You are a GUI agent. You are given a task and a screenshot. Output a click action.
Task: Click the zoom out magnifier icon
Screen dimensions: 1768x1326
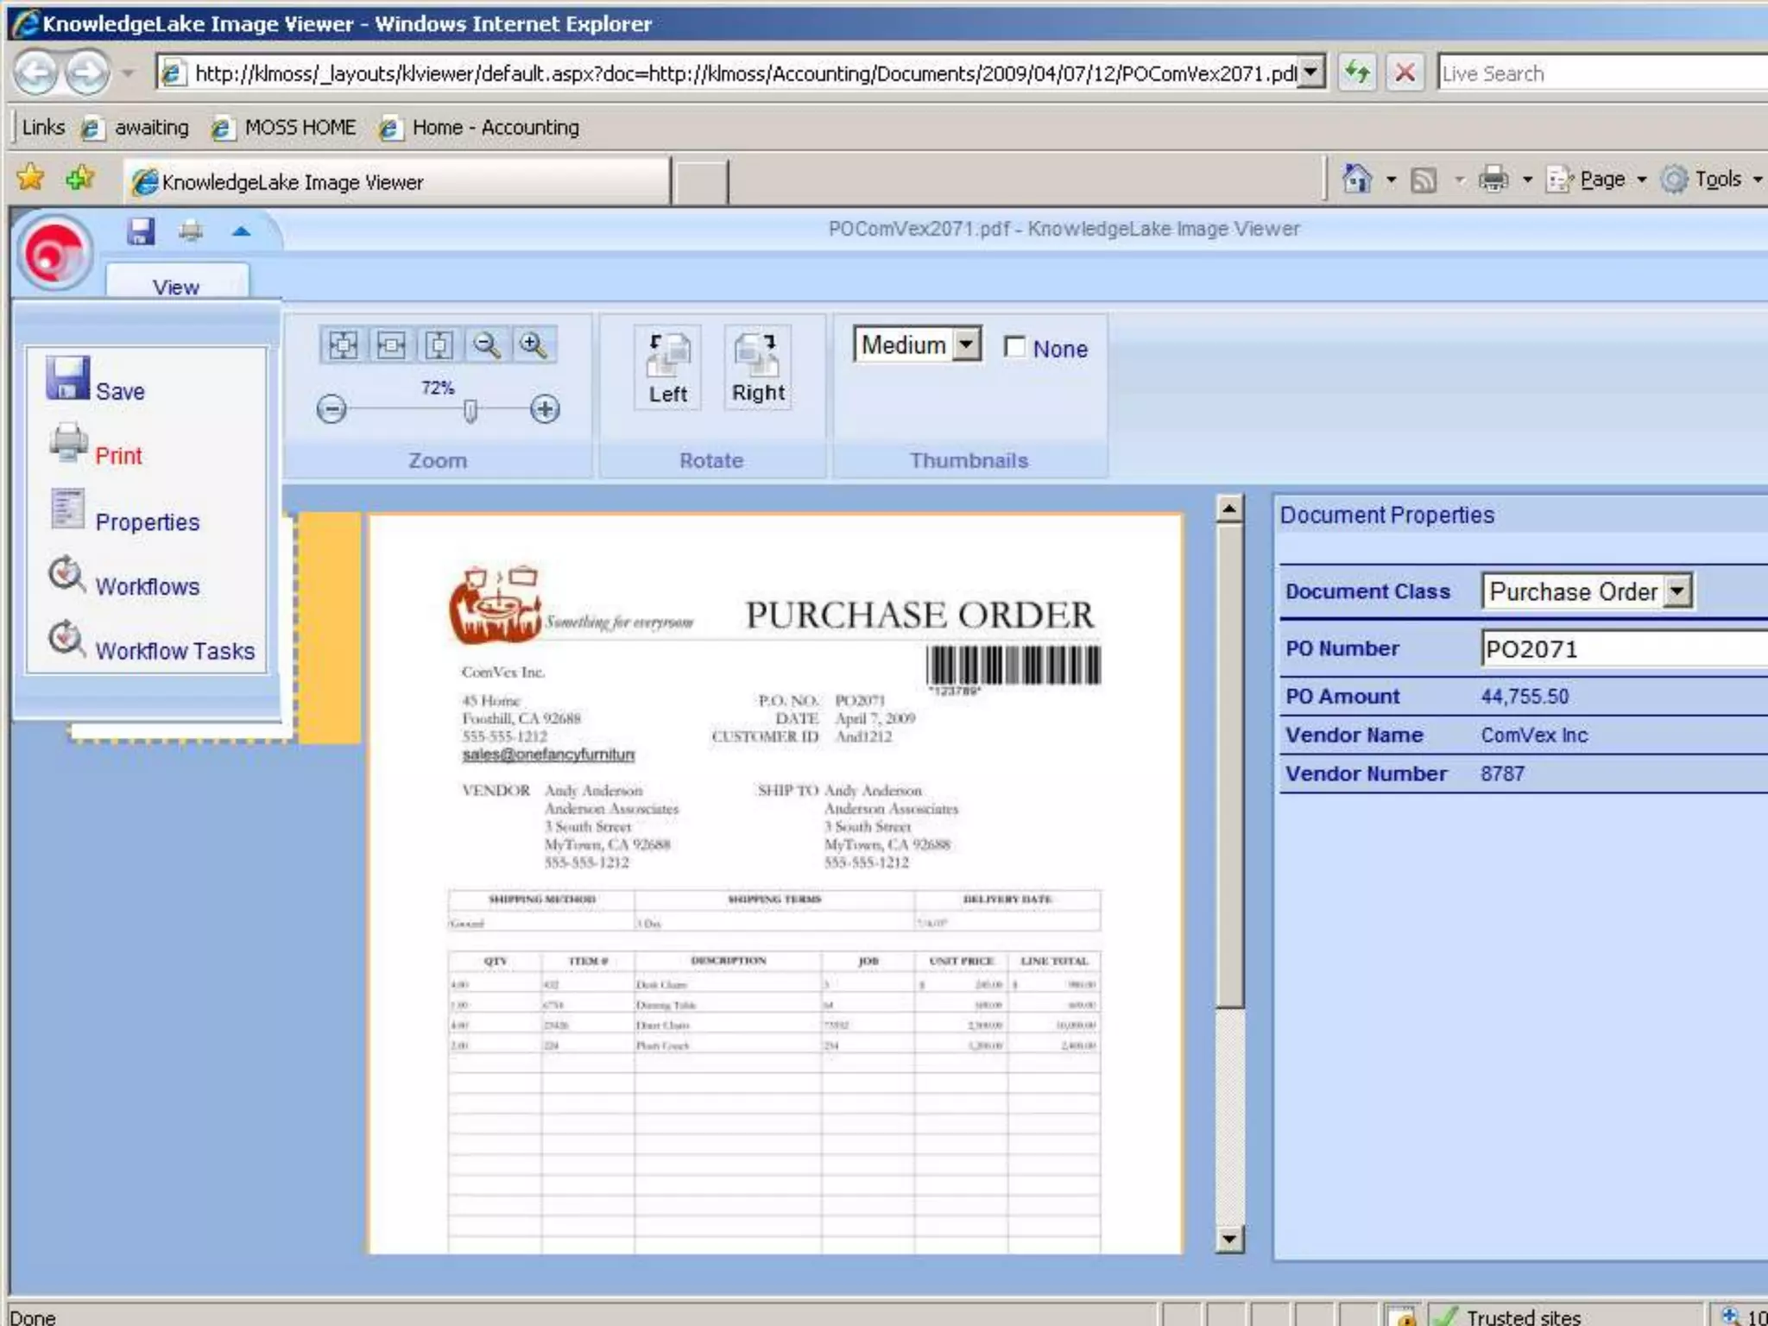pyautogui.click(x=486, y=345)
